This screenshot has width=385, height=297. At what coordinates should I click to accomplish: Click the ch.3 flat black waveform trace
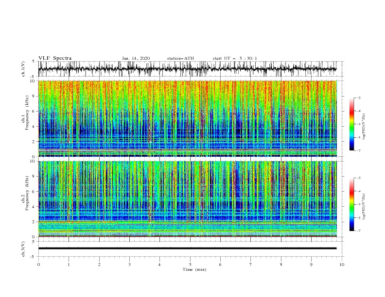[187, 248]
